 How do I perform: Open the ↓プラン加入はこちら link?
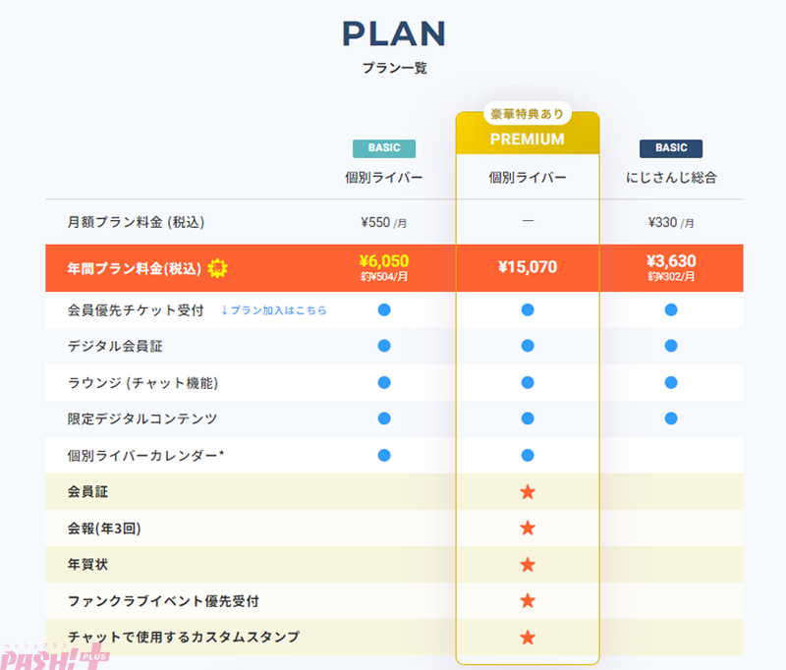click(x=273, y=310)
